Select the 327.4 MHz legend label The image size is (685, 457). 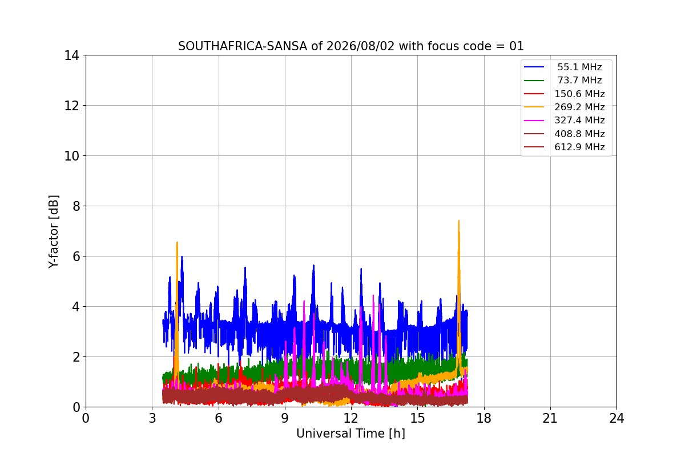579,121
